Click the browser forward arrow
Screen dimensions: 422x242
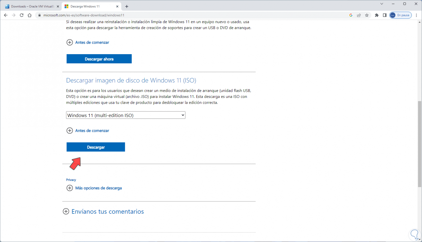coord(14,15)
